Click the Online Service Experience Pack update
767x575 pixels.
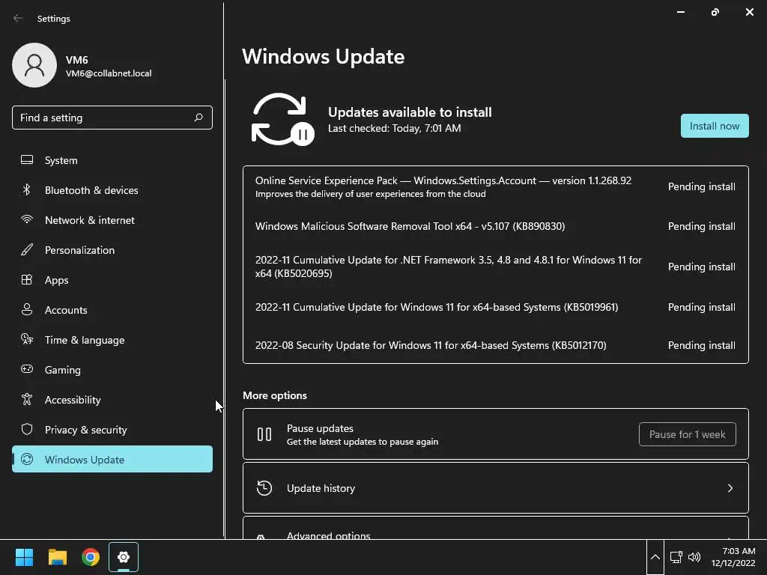(x=495, y=186)
